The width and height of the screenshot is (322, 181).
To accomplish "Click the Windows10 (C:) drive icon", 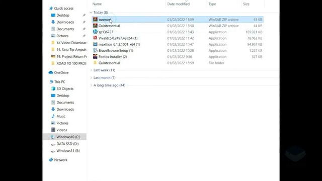I will click(53, 137).
